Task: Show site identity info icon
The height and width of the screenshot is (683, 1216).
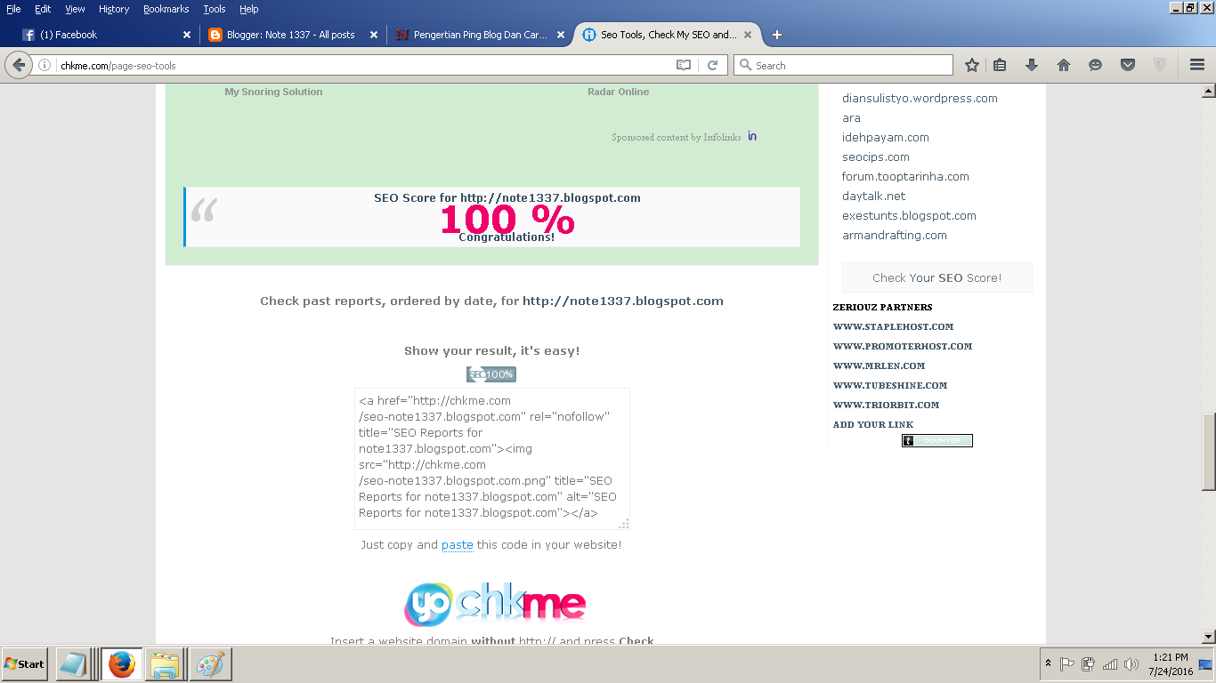Action: point(45,65)
